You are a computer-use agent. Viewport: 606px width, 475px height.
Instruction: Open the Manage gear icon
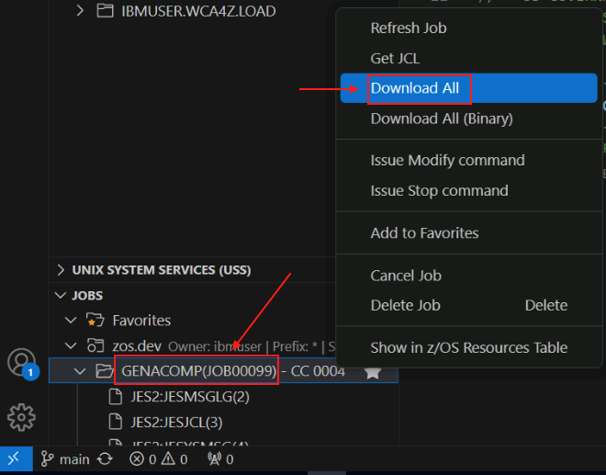click(x=21, y=417)
